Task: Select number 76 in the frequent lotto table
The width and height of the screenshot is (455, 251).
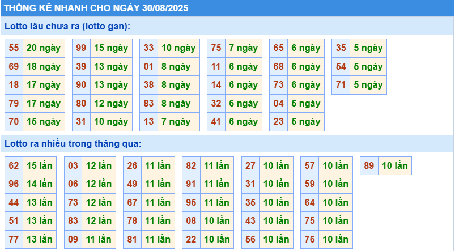Action: tap(310, 240)
